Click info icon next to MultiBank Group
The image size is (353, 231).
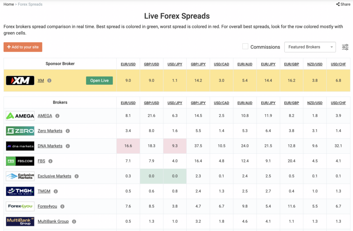(x=74, y=222)
